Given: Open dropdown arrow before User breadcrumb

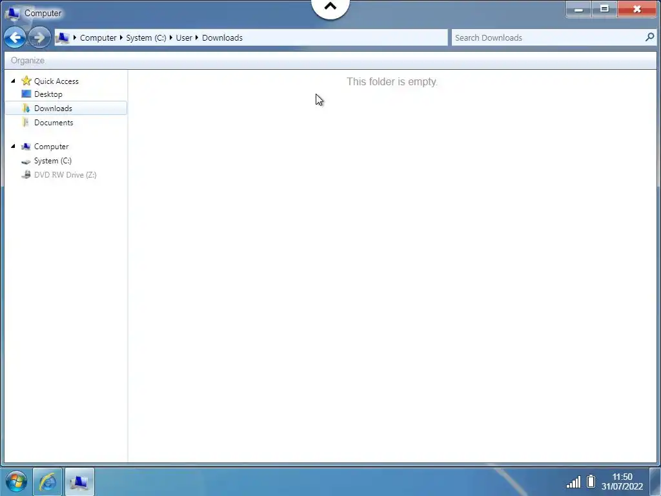Looking at the screenshot, I should 170,37.
